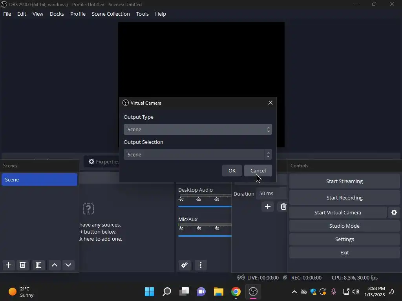Screen dimensions: 402x301
Task: Cancel the Virtual Camera dialog
Action: 258,171
